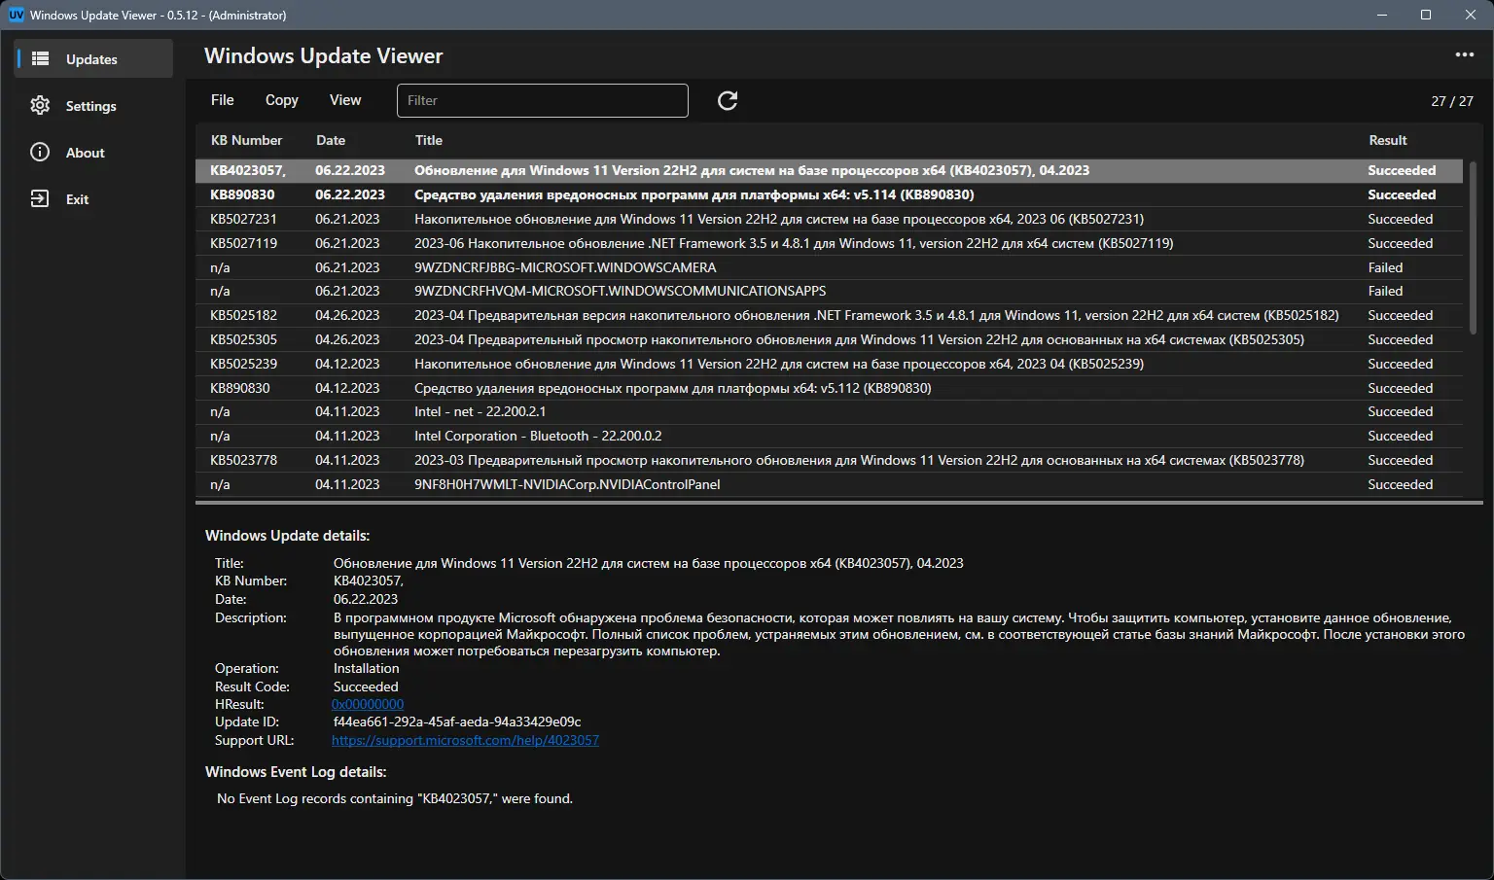Open the Copy menu
This screenshot has width=1494, height=880.
281,100
